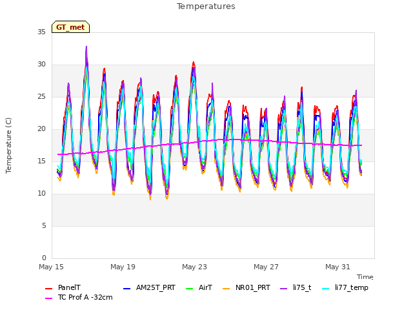Click the Temperature (C) axis label

click(8, 145)
